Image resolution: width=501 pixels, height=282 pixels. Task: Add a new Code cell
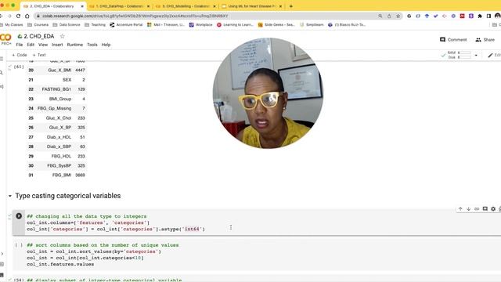pos(20,55)
